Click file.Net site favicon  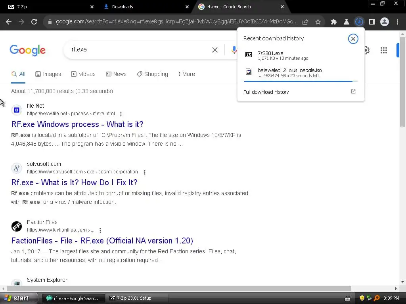pos(17,110)
